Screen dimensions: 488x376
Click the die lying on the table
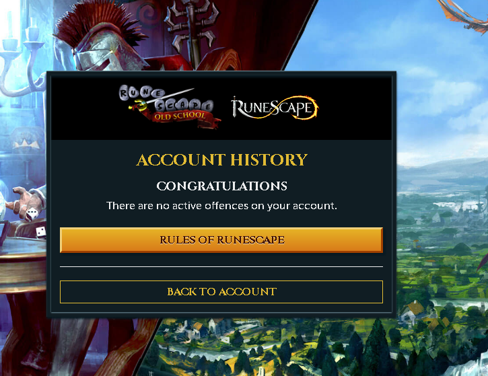click(40, 231)
